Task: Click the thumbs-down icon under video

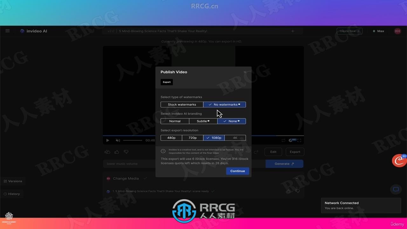Action: (126, 152)
